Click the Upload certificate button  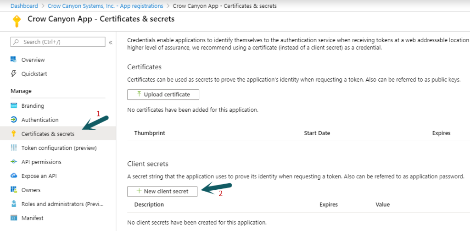163,94
